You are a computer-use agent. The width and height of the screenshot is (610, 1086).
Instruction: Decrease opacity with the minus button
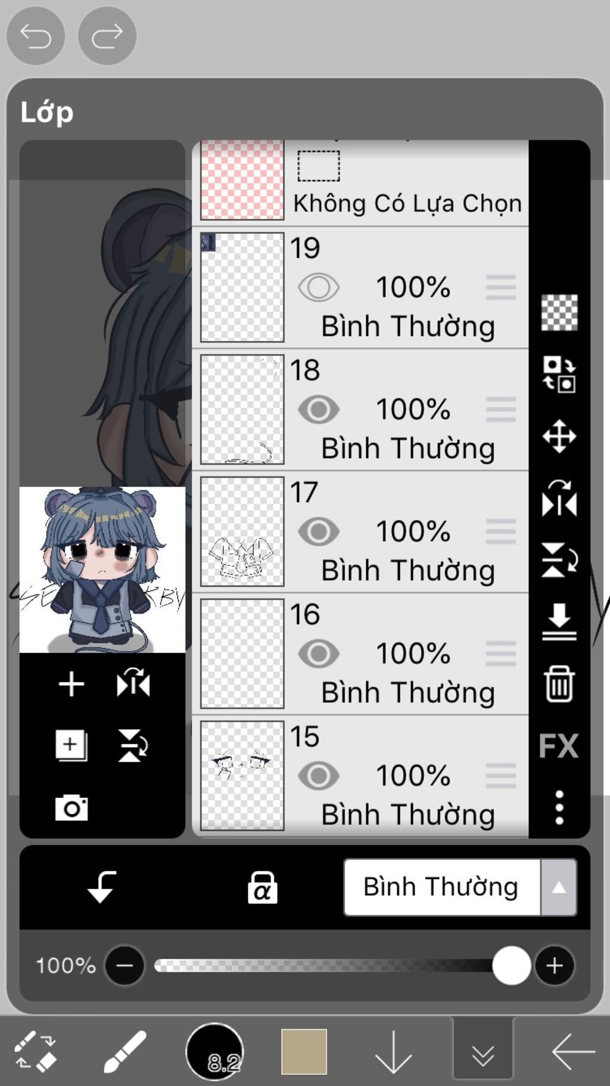(125, 965)
